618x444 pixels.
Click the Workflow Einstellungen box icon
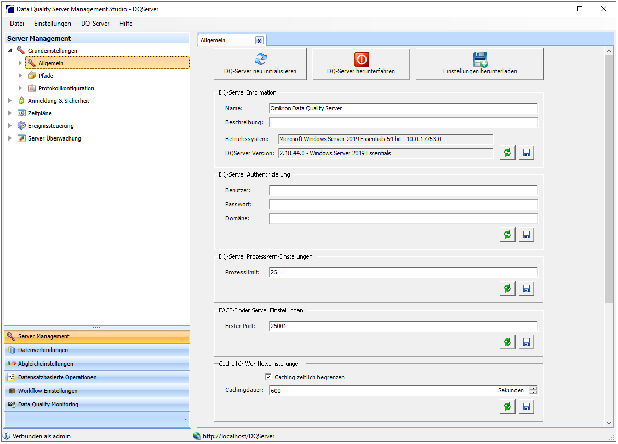12,391
